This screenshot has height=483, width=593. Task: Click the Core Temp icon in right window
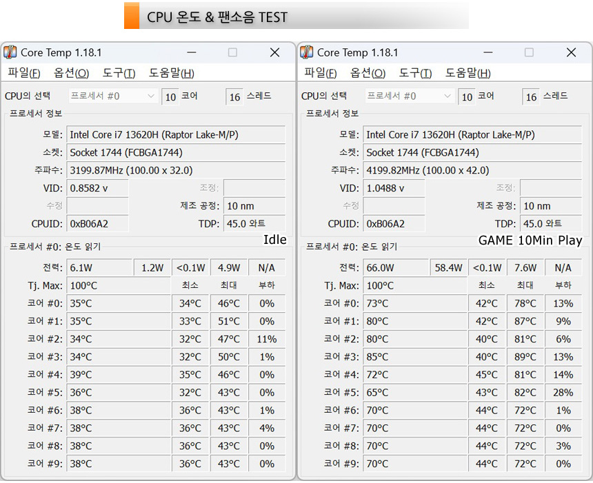[307, 53]
